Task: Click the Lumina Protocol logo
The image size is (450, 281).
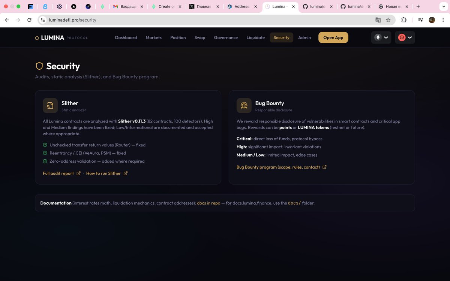Action: tap(61, 37)
